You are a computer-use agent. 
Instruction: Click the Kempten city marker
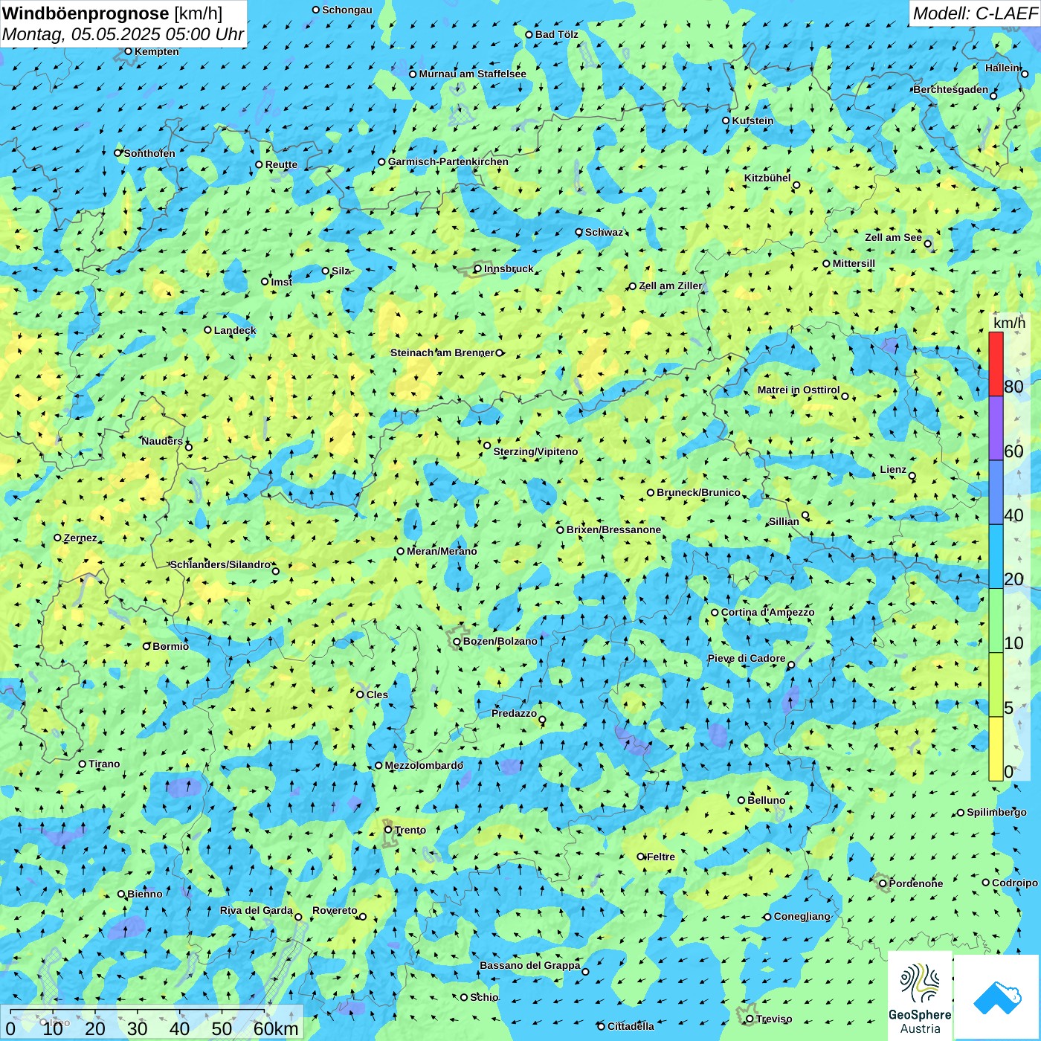coord(128,51)
